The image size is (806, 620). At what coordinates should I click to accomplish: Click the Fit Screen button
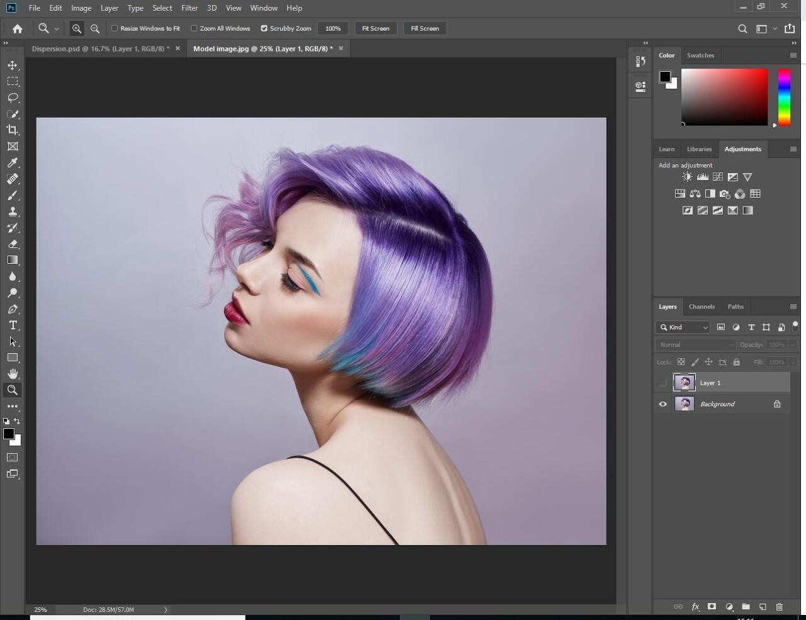375,28
